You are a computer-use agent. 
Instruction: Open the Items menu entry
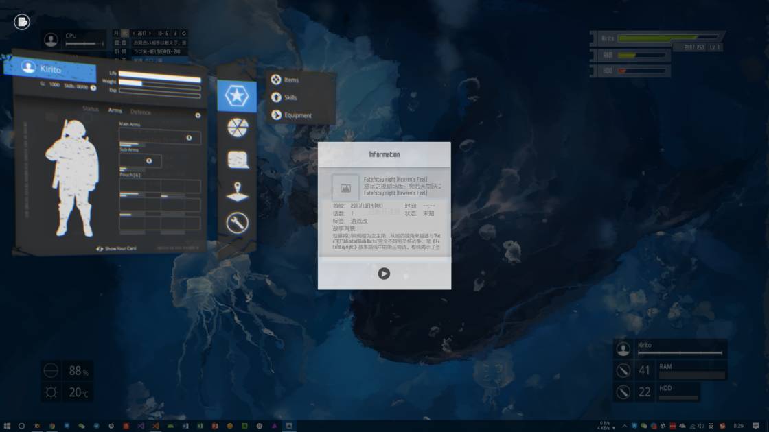pos(291,80)
